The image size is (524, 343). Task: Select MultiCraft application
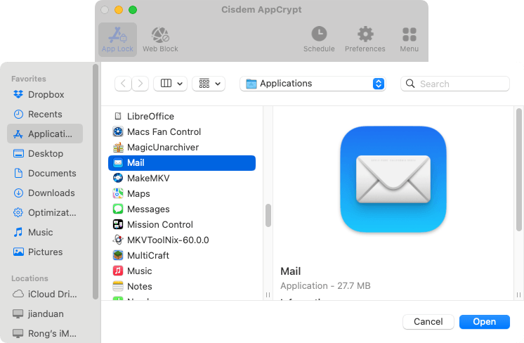tap(182, 255)
